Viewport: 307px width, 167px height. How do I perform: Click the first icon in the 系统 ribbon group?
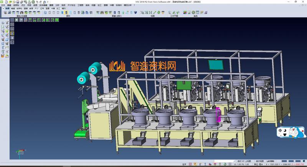coord(184,13)
